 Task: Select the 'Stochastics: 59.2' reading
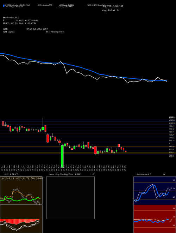pos(11,18)
